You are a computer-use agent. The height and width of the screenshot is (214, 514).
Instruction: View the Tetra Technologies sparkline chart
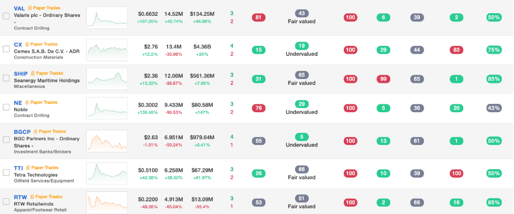coord(107,173)
